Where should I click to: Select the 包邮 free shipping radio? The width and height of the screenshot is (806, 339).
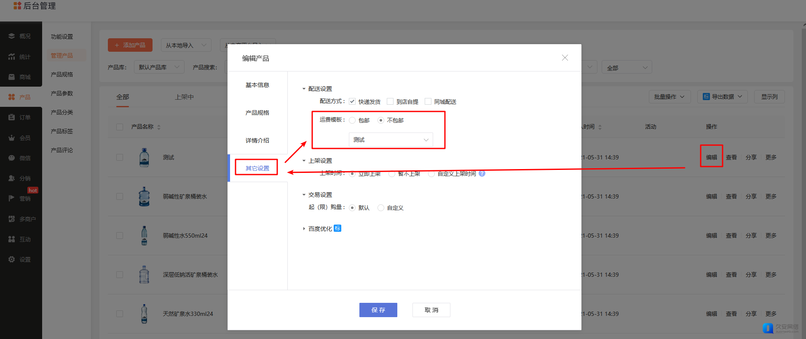352,120
